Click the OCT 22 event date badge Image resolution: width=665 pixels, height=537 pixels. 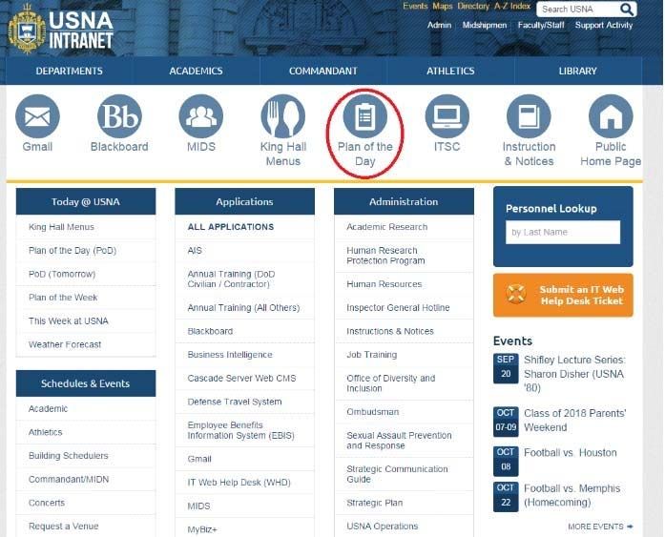tap(506, 496)
